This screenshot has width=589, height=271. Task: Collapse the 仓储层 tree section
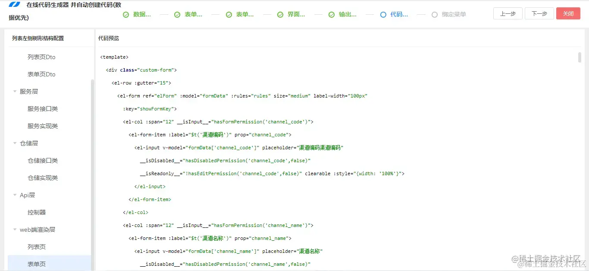[x=15, y=143]
